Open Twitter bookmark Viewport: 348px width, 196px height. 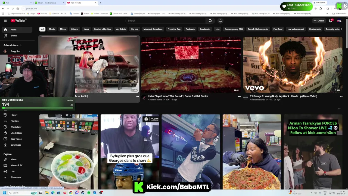click(x=85, y=14)
